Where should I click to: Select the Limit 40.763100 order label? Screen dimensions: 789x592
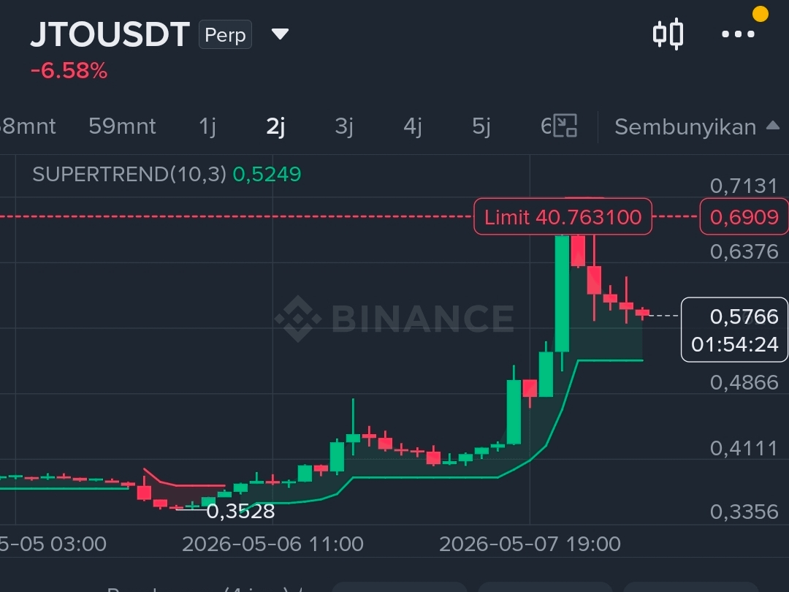click(563, 217)
